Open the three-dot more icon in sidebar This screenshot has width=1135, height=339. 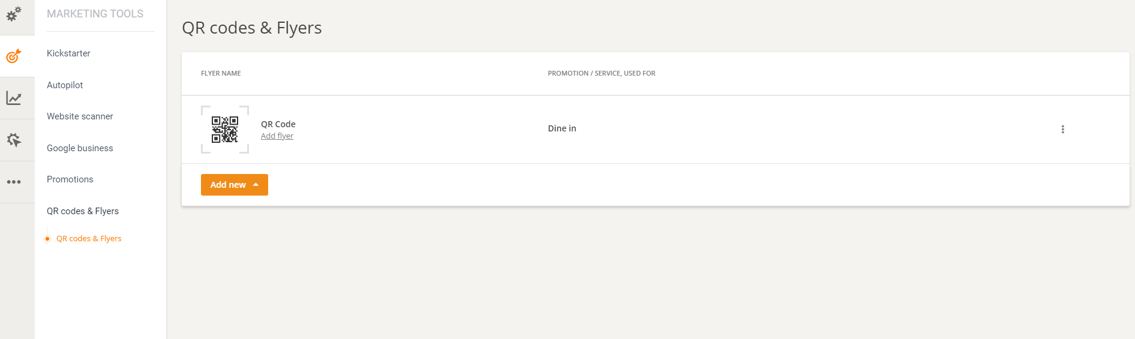[14, 182]
